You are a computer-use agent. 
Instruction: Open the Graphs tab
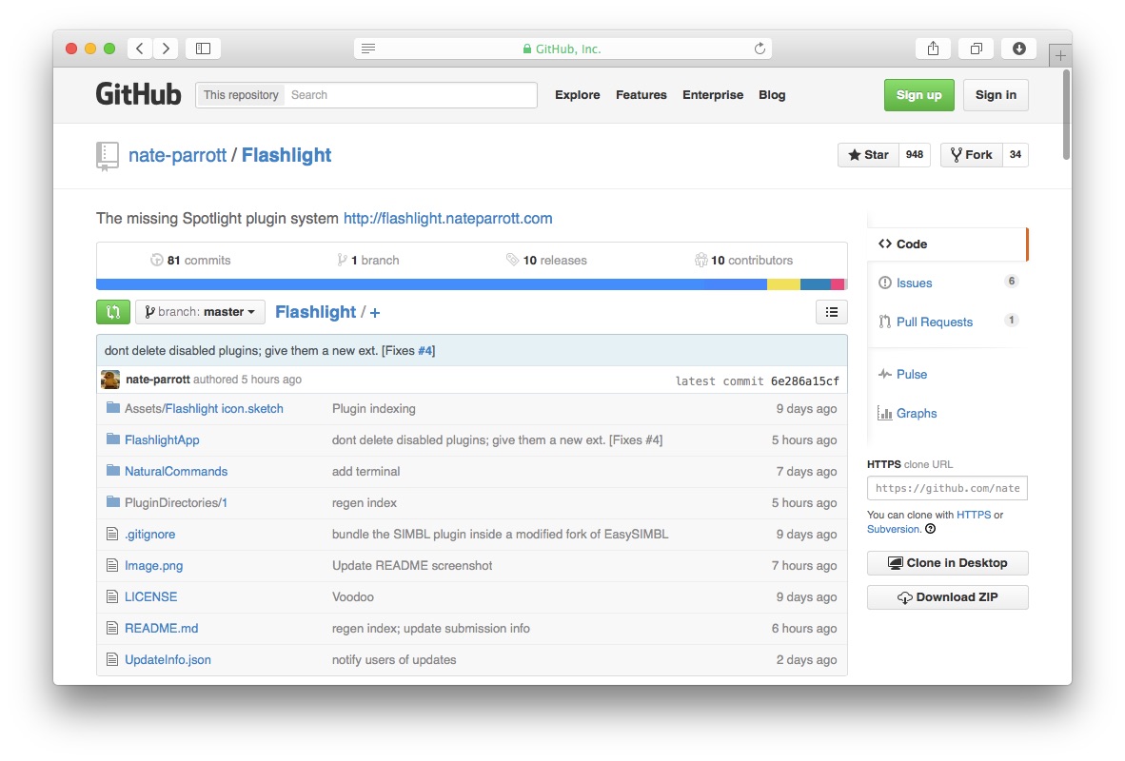tap(917, 413)
